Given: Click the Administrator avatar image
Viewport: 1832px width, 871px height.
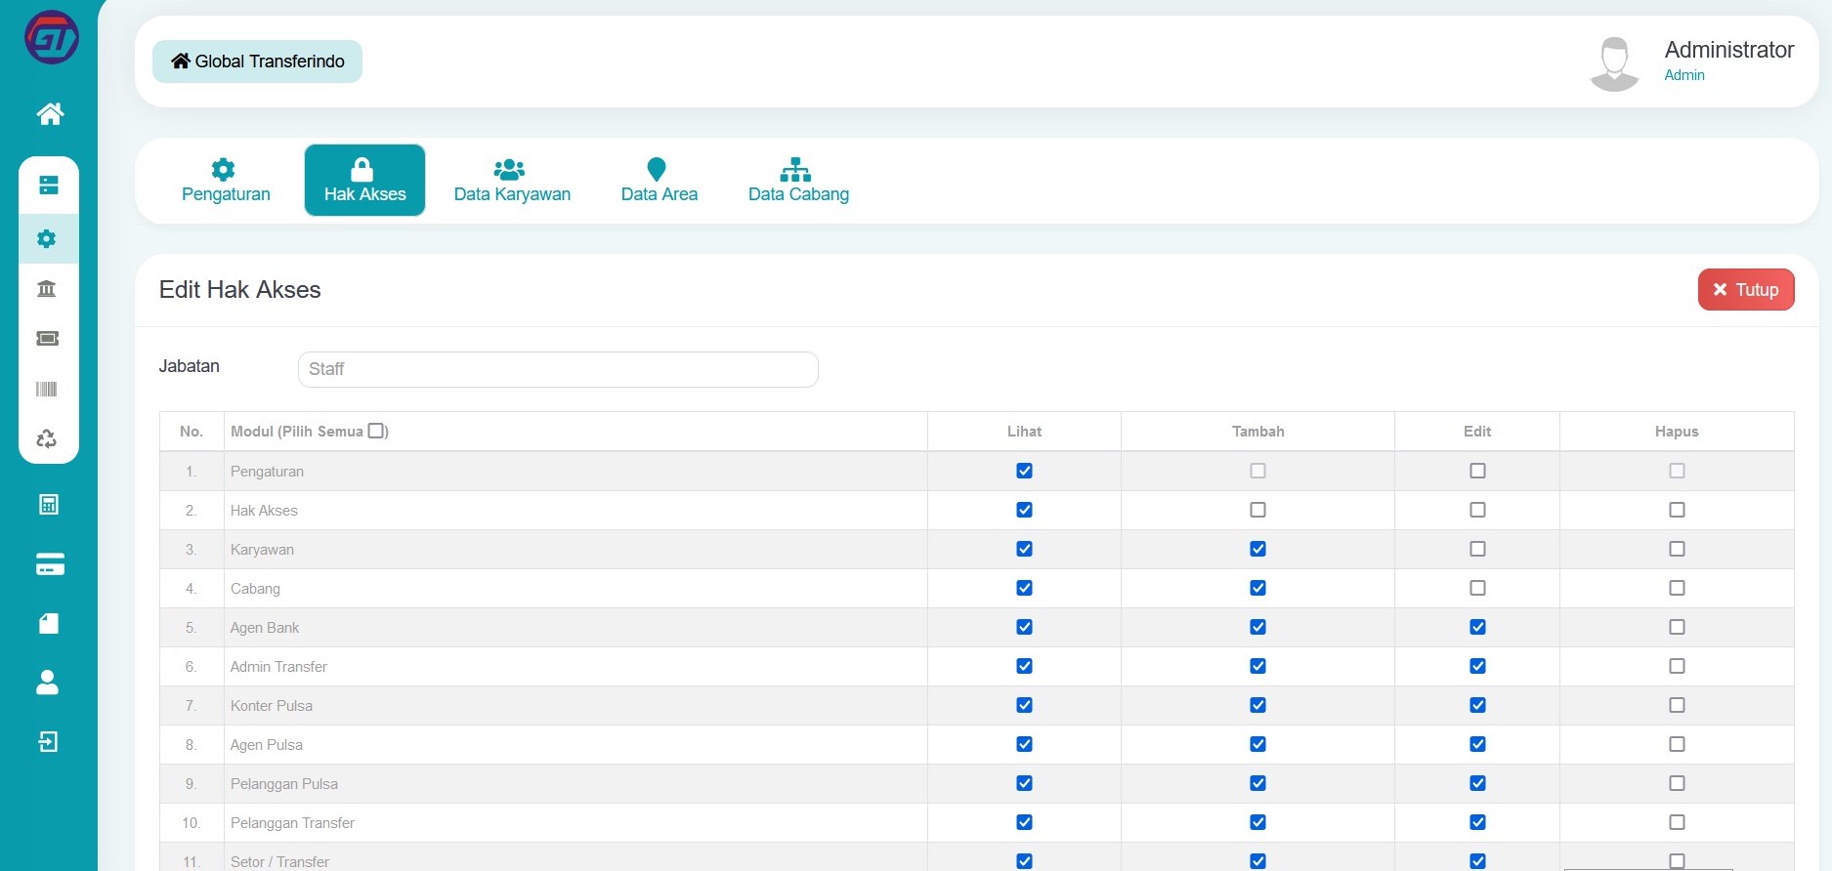Looking at the screenshot, I should point(1614,63).
